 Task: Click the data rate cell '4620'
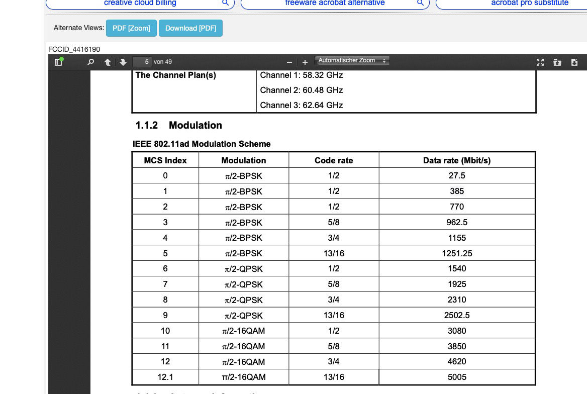(x=457, y=361)
